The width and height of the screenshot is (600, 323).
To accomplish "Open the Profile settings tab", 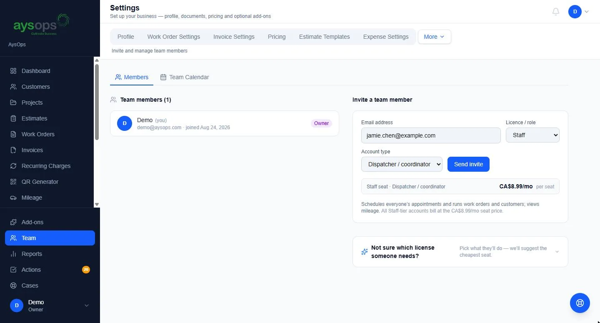I will pos(126,37).
